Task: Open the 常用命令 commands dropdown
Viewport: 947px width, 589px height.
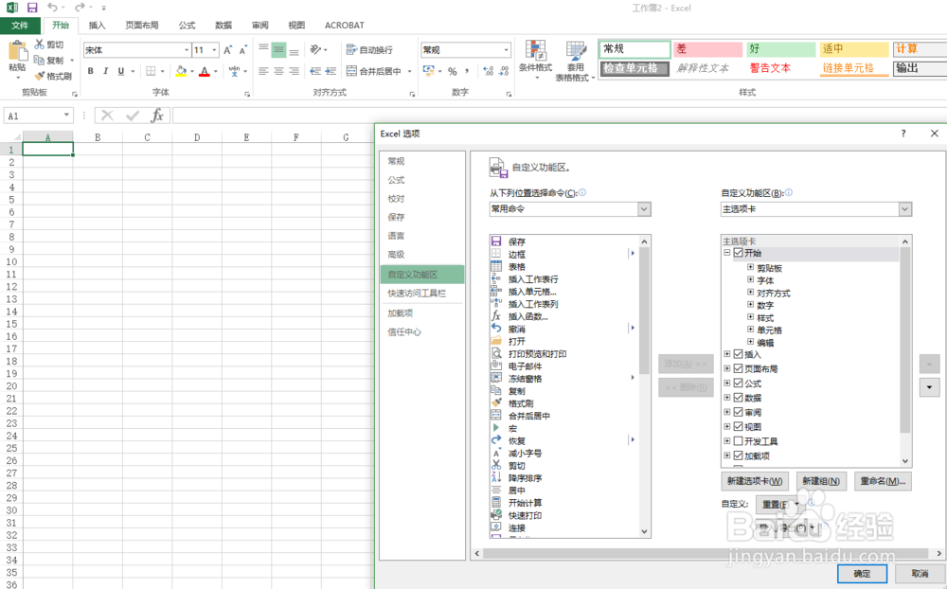Action: [644, 209]
